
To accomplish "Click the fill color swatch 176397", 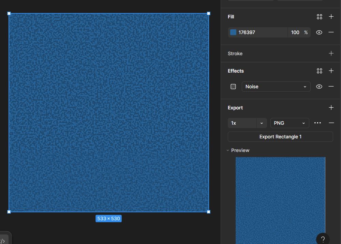I will pos(233,32).
